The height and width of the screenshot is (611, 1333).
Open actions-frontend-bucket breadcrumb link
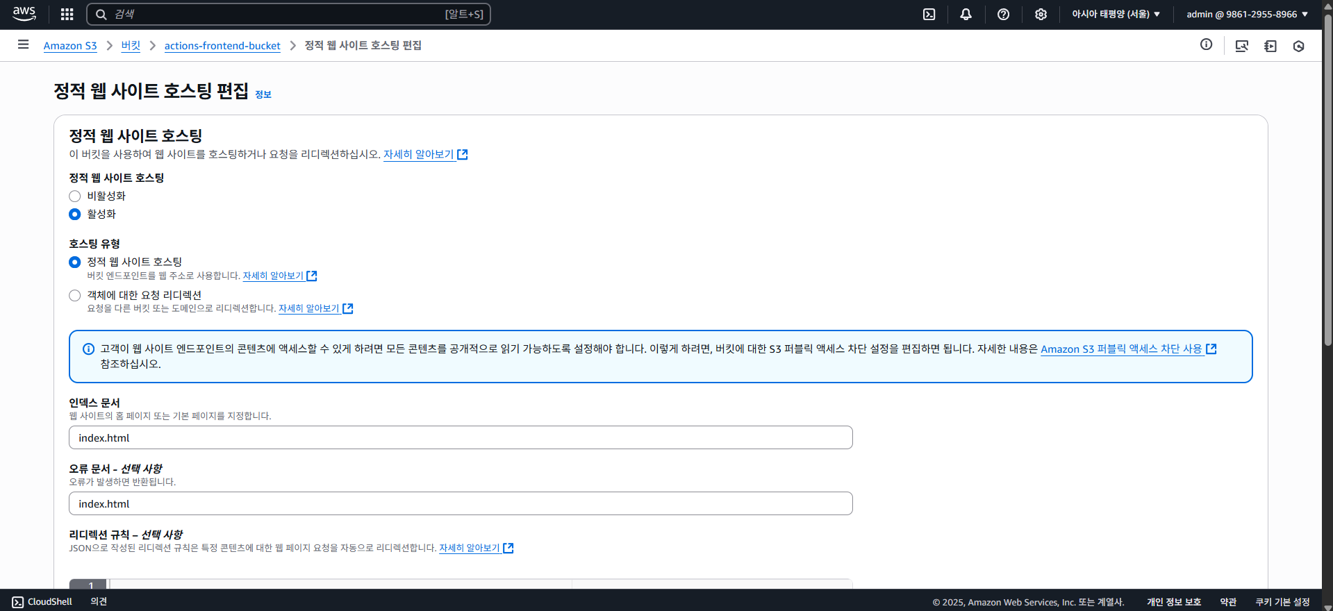[x=222, y=46]
